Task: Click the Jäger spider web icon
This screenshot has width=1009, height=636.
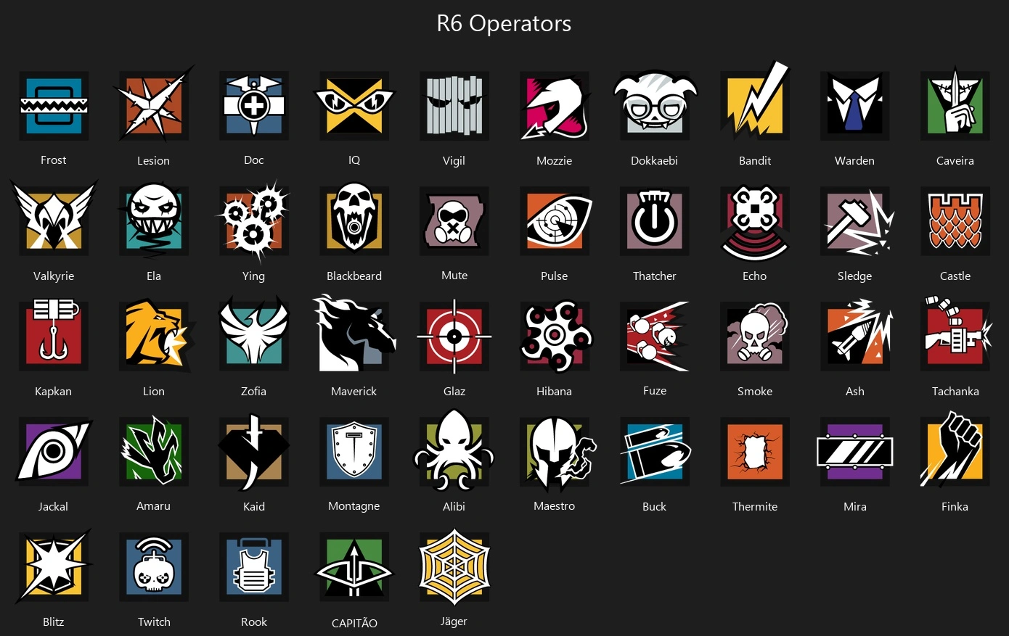Action: click(x=454, y=566)
